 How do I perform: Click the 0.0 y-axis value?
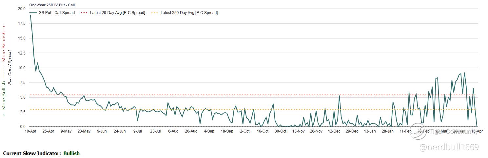tap(22, 127)
